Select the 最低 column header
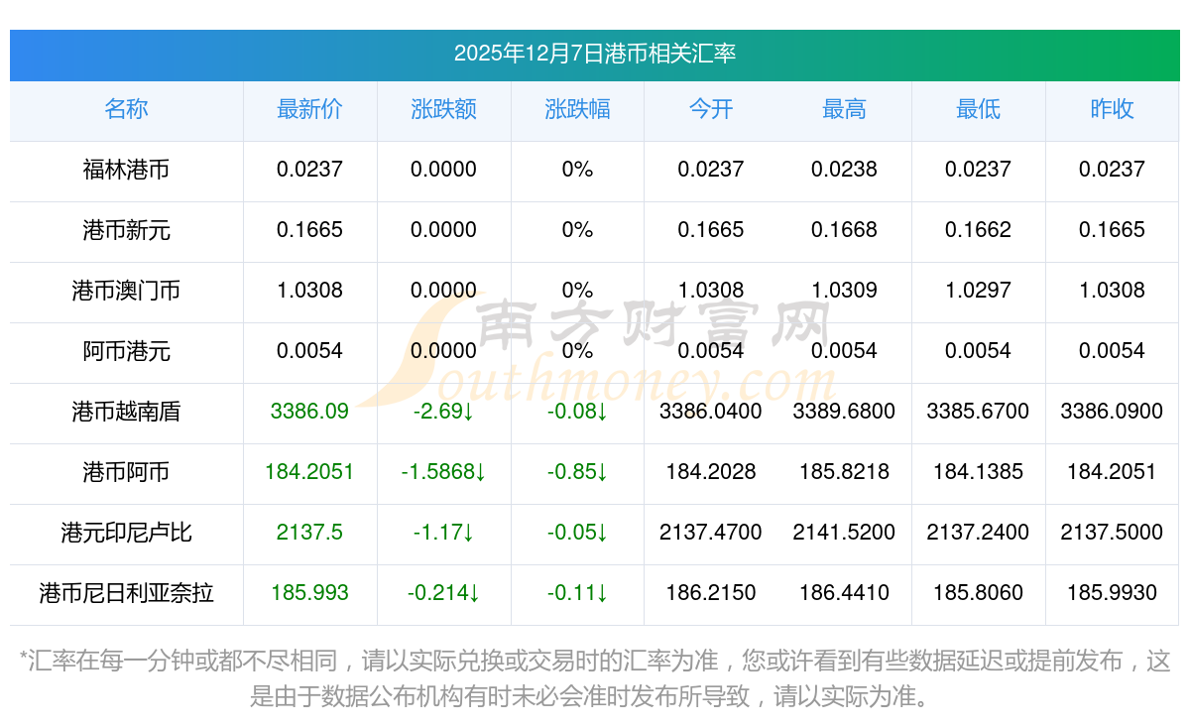The image size is (1190, 727). 978,109
